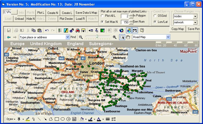Viewport: 203px width, 124px height.
Task: Select the straight Line drawing tool
Action: [x=39, y=119]
